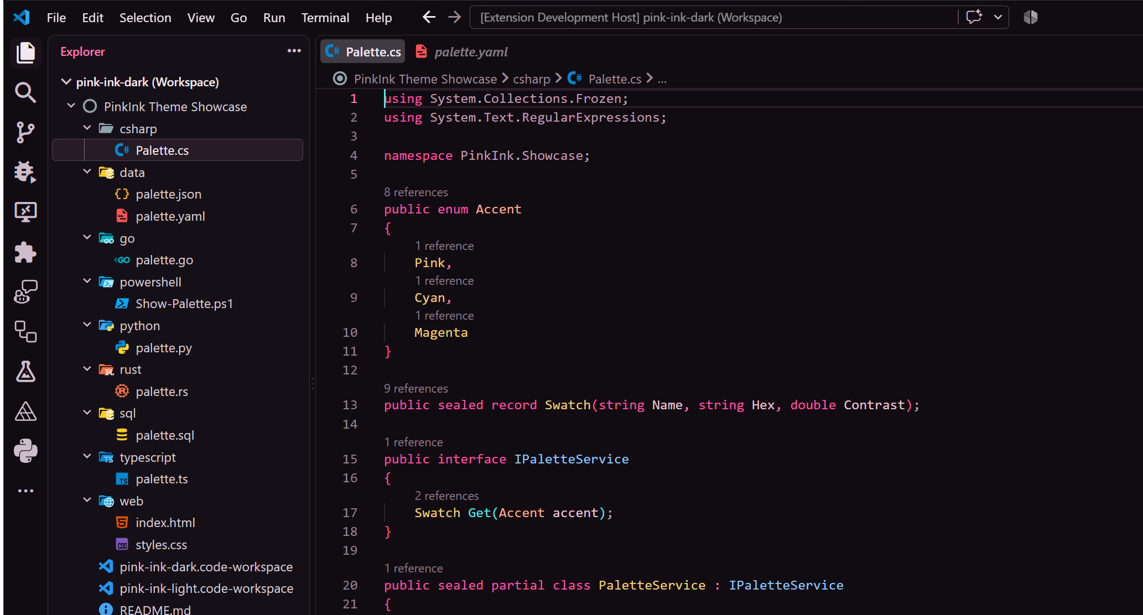
Task: Collapse the web folder
Action: [x=87, y=500]
